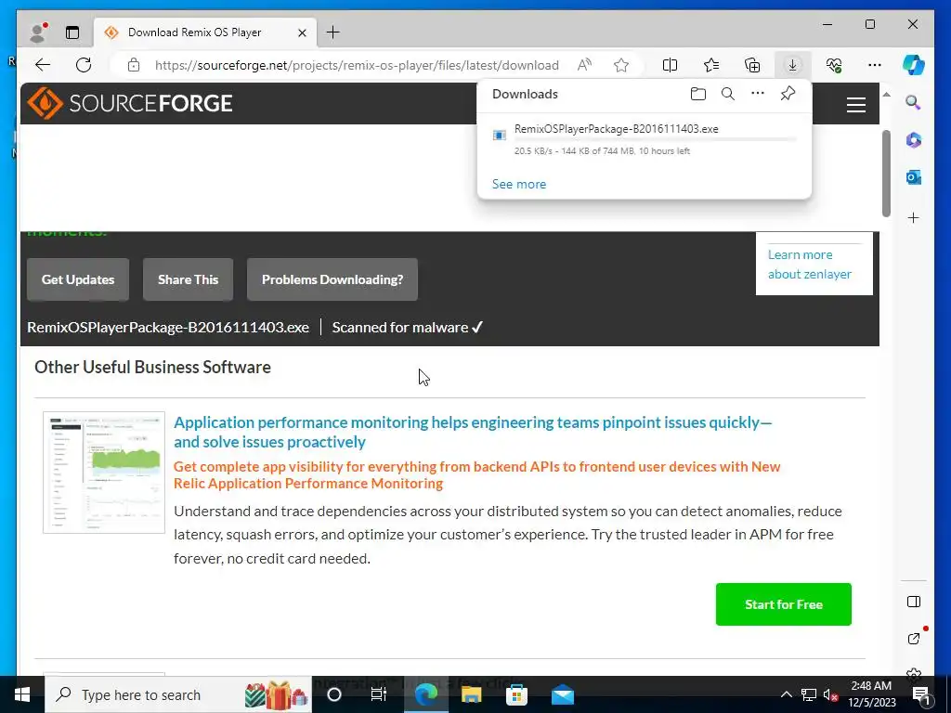Open the tab actions menu icon
951x713 pixels.
coord(72,32)
